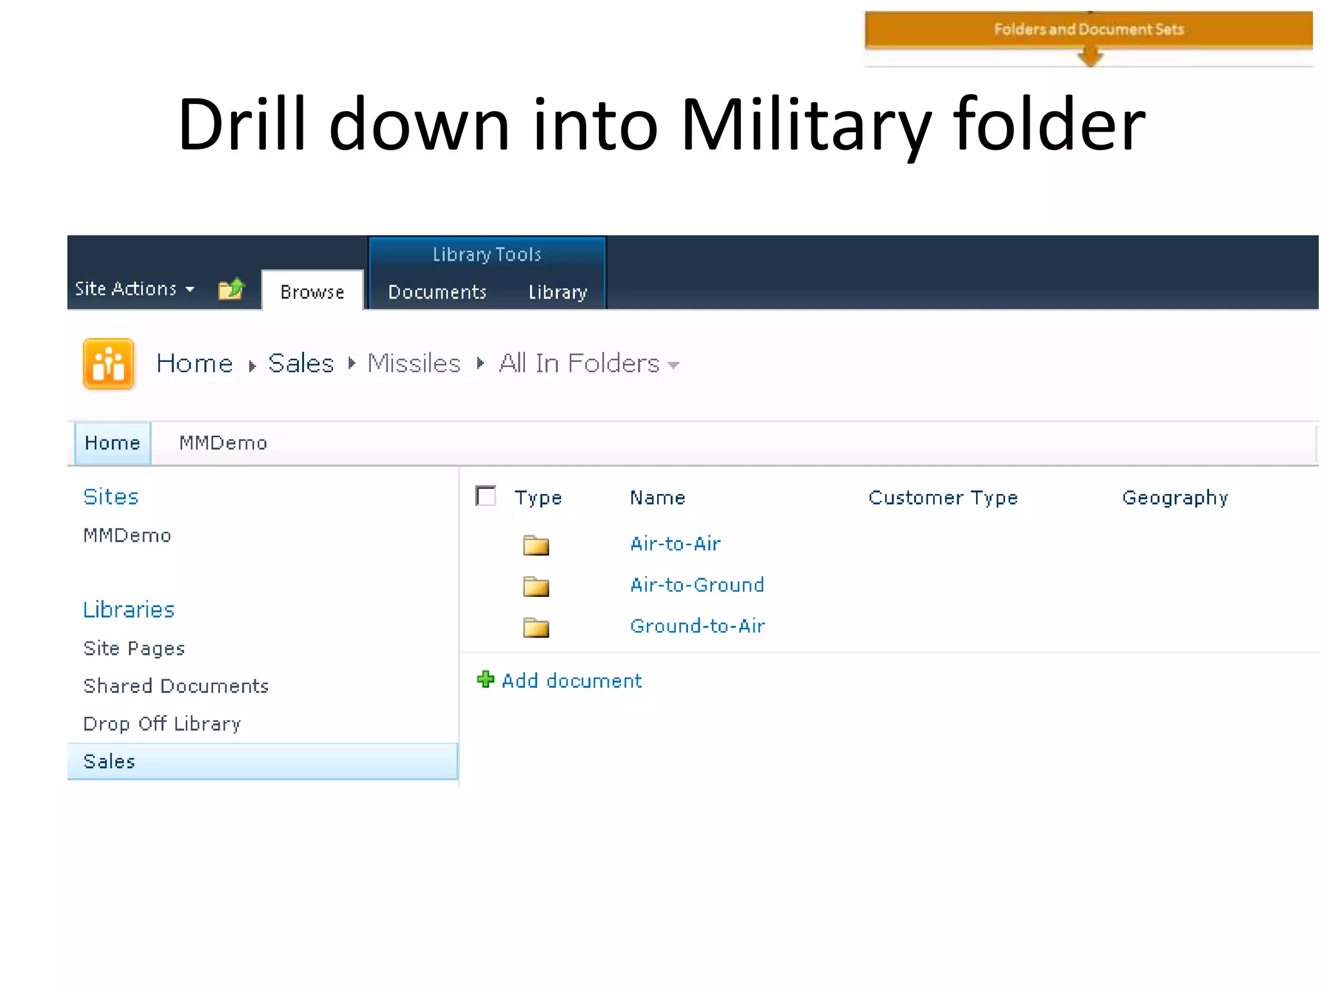Image resolution: width=1322 pixels, height=991 pixels.
Task: Click the Add document link
Action: coord(572,681)
